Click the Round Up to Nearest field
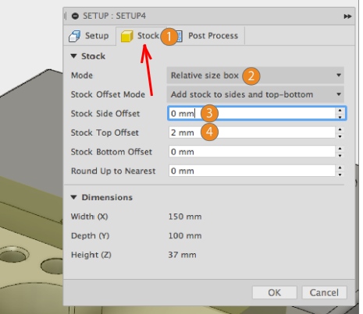Image resolution: width=363 pixels, height=314 pixels. coord(251,171)
